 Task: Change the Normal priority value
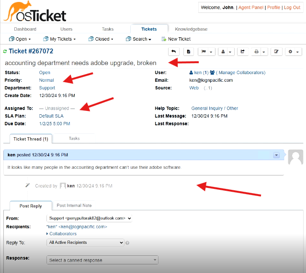[46, 80]
